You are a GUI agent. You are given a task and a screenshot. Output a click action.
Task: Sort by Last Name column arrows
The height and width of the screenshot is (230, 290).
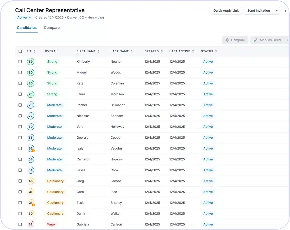click(x=132, y=51)
